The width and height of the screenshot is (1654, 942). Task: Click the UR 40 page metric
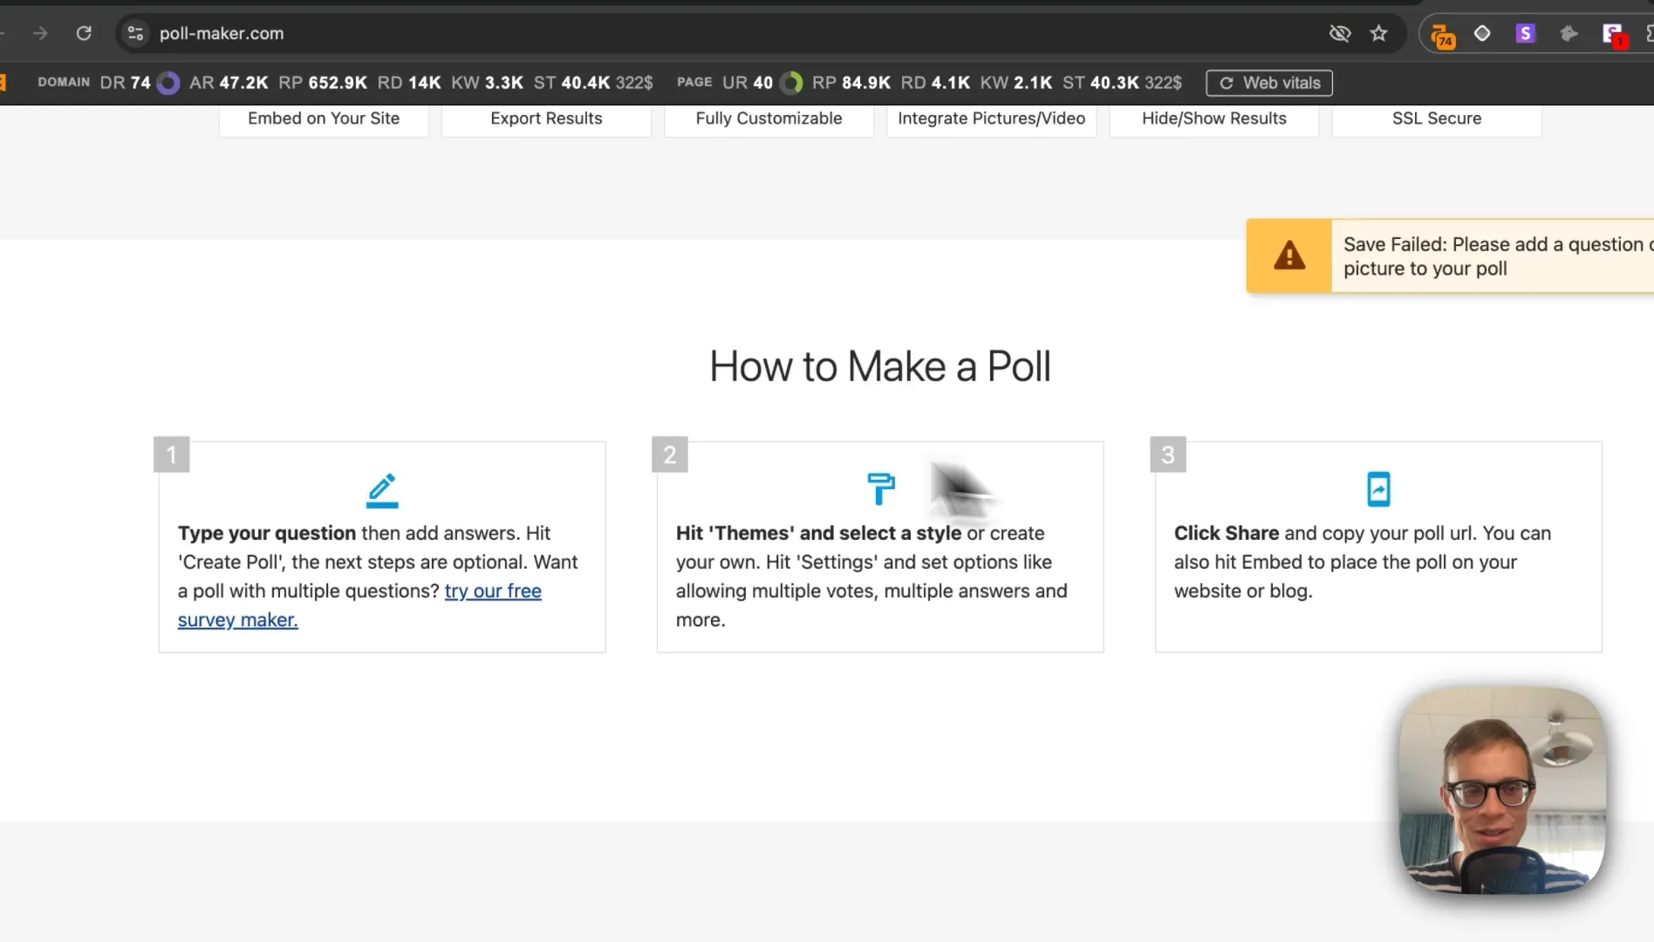[748, 83]
